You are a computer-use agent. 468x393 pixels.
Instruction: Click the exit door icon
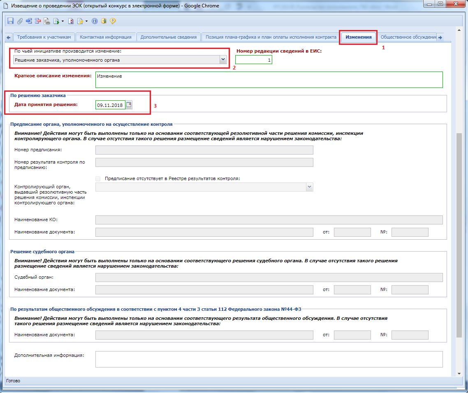(104, 21)
